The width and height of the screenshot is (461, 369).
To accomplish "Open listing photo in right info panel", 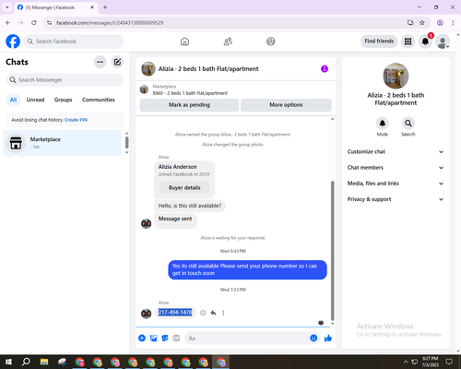I will click(x=396, y=76).
